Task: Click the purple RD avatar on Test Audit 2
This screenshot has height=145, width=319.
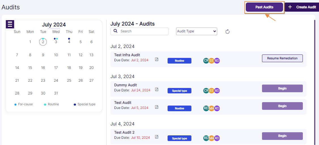Action: [x=217, y=138]
